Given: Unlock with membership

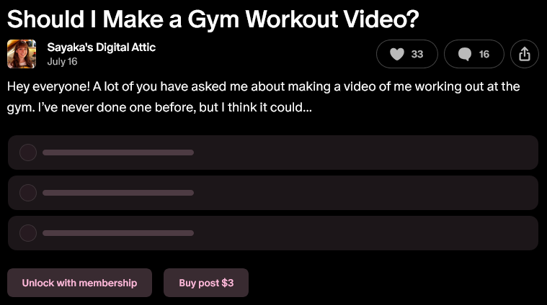Looking at the screenshot, I should coord(79,283).
